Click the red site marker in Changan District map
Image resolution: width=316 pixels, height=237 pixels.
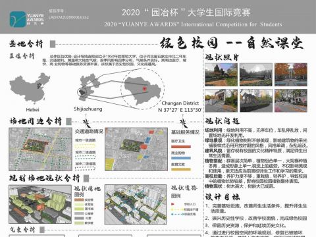(144, 89)
